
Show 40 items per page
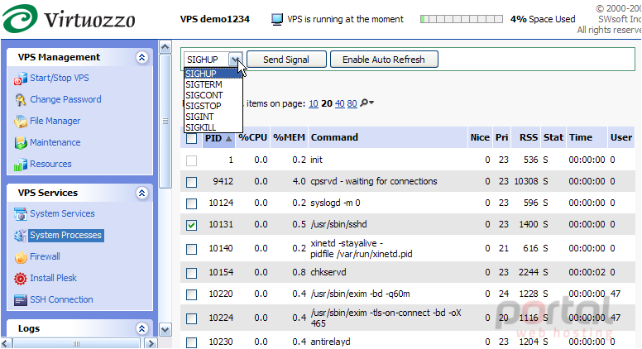click(339, 103)
